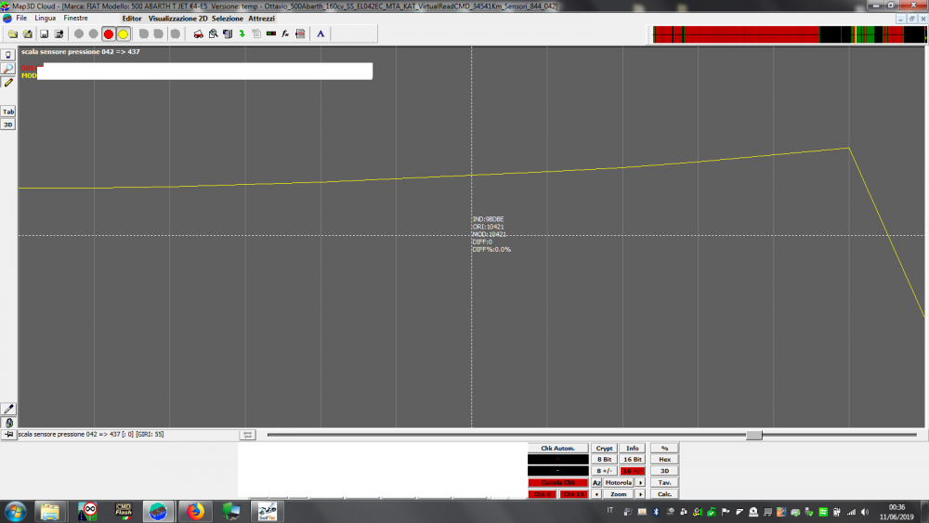
Task: Click the blue letter A icon
Action: click(x=321, y=33)
